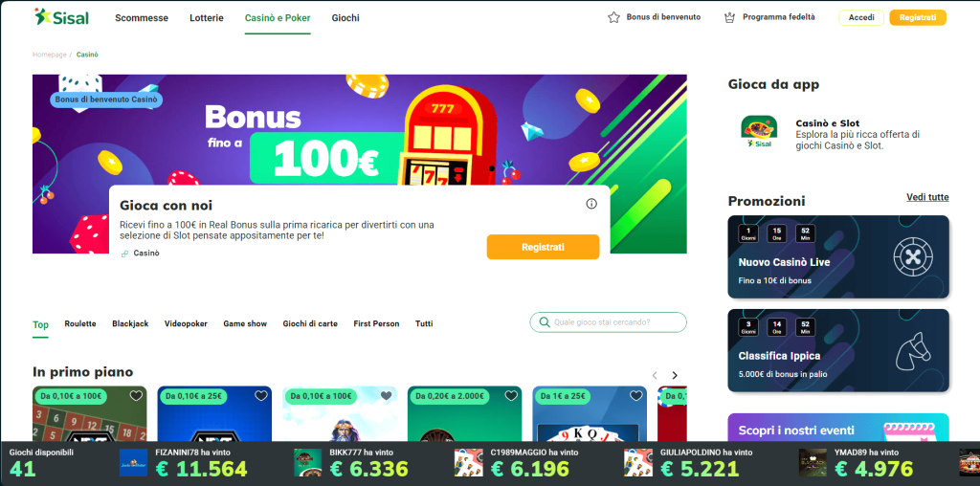Open the Zeus-themed game thumbnail
Viewport: 980px width, 486px height.
(340, 413)
